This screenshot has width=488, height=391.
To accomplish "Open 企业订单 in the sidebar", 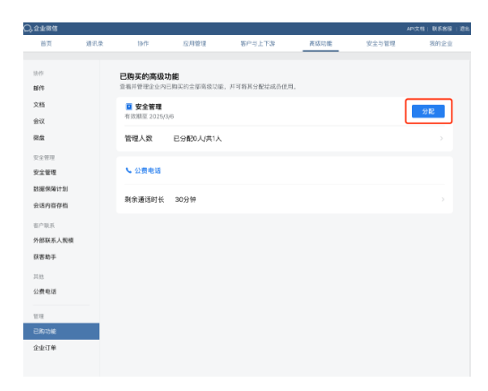I will click(45, 348).
